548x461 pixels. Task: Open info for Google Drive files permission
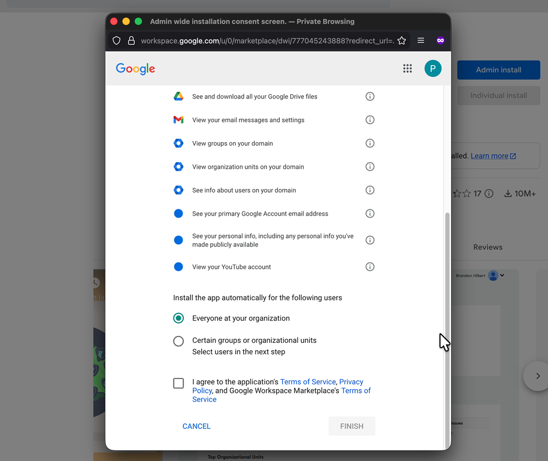(370, 96)
